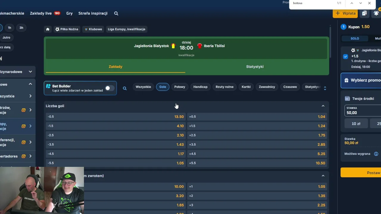Select the Jutro date filter
This screenshot has height=214, width=381.
6,37
